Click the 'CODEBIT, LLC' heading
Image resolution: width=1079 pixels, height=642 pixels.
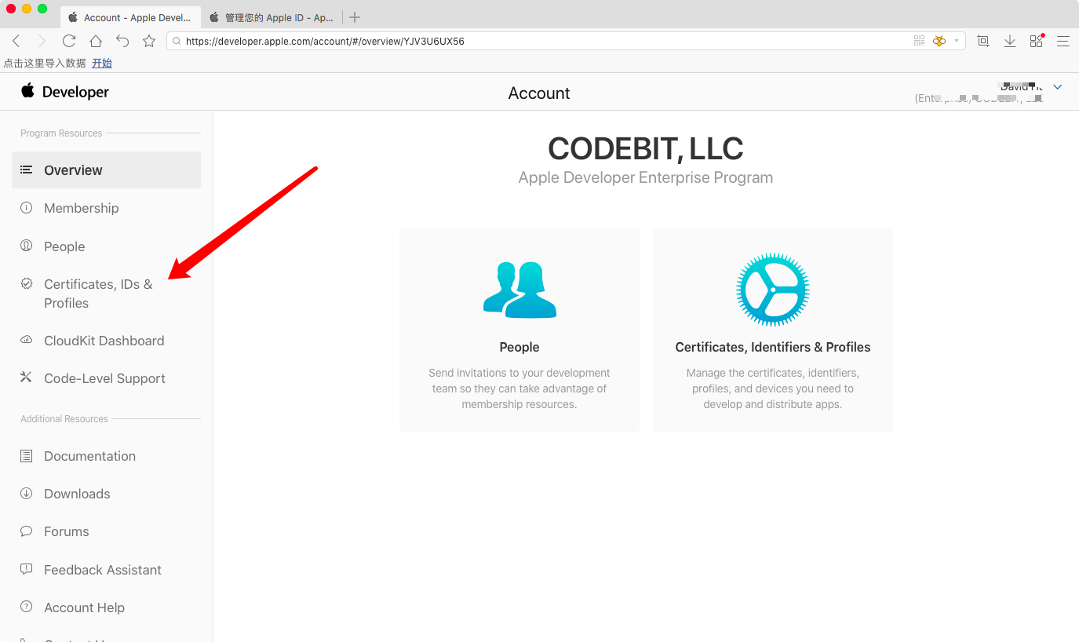pos(646,148)
